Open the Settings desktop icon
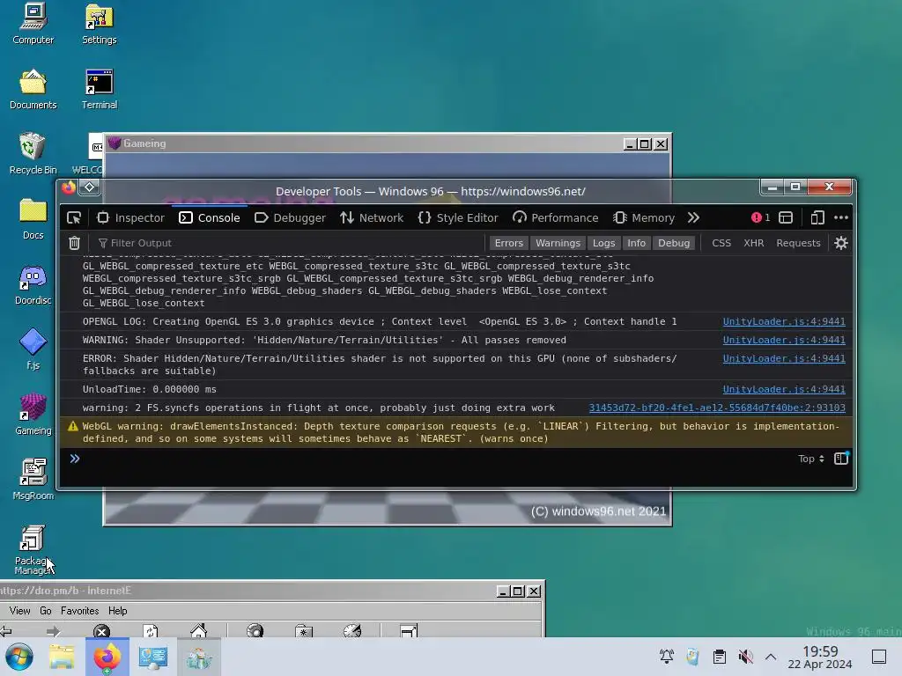Screen dimensions: 902x676 (x=99, y=24)
